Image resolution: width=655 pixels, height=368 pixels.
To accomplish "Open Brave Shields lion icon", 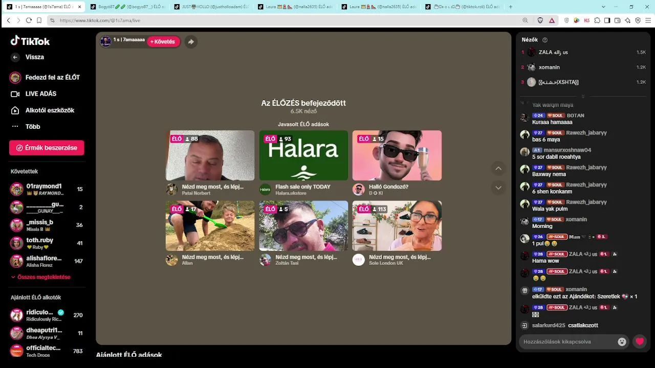I will 540,20.
